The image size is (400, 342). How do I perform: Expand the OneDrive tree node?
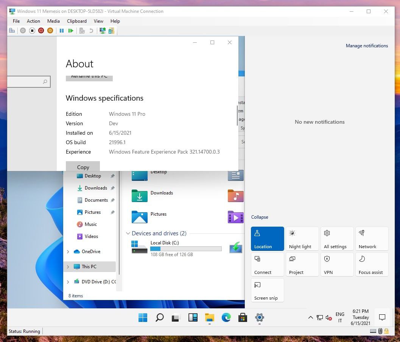[68, 252]
